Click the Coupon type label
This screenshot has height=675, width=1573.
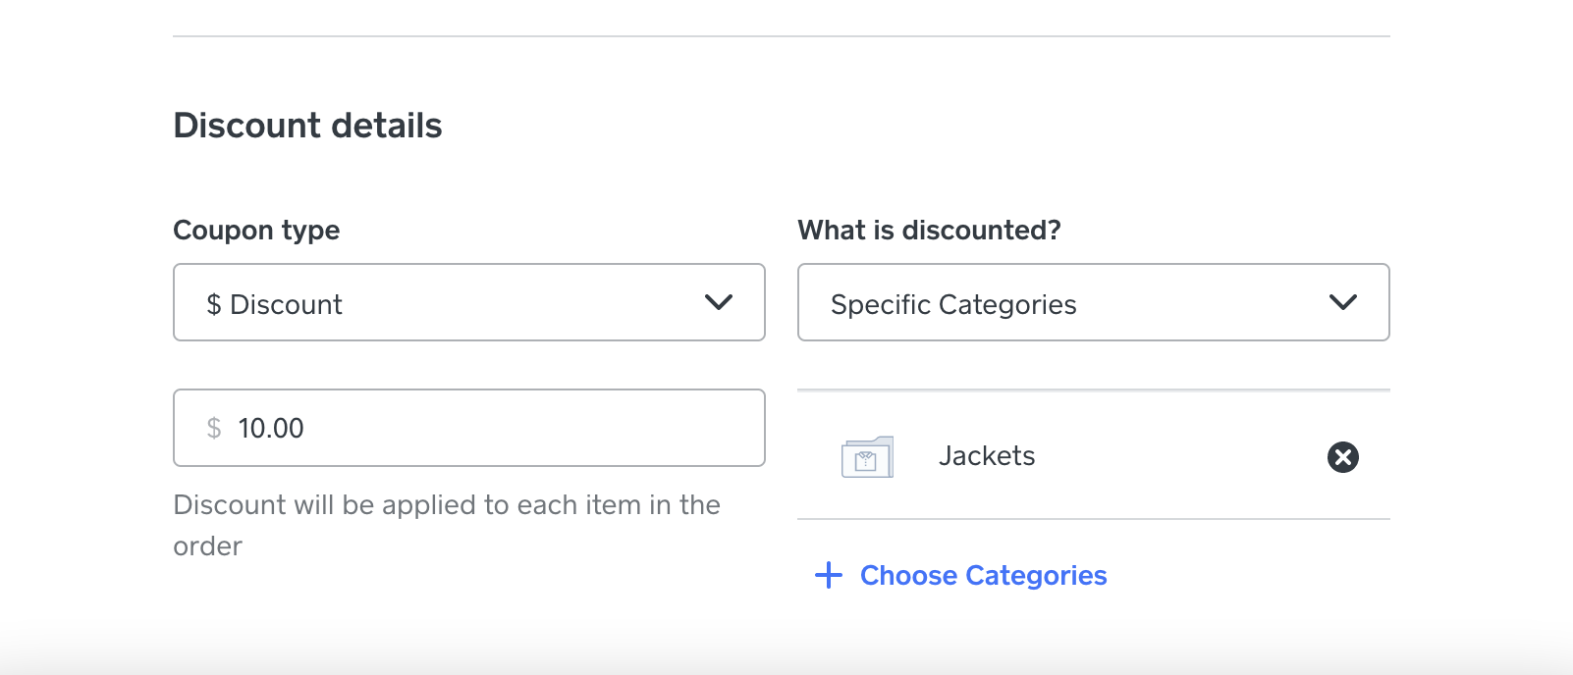[256, 231]
